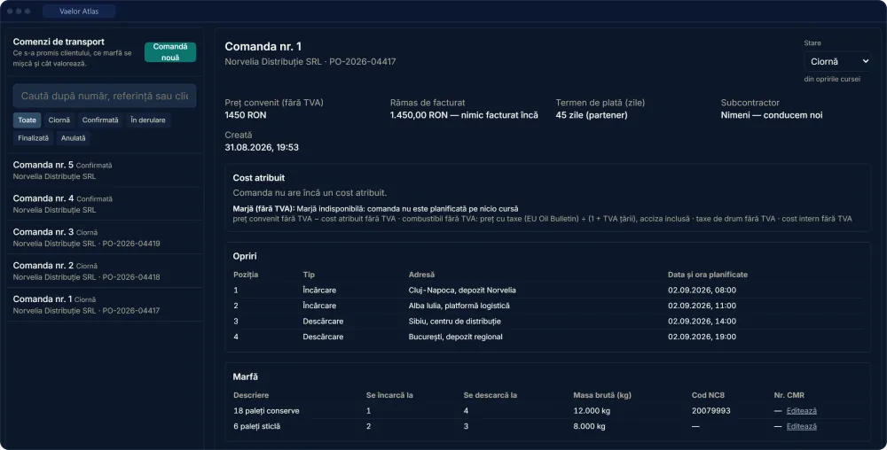Viewport: 887px width, 450px height.
Task: Click the 6 paleți sticlă description cell
Action: tap(257, 426)
